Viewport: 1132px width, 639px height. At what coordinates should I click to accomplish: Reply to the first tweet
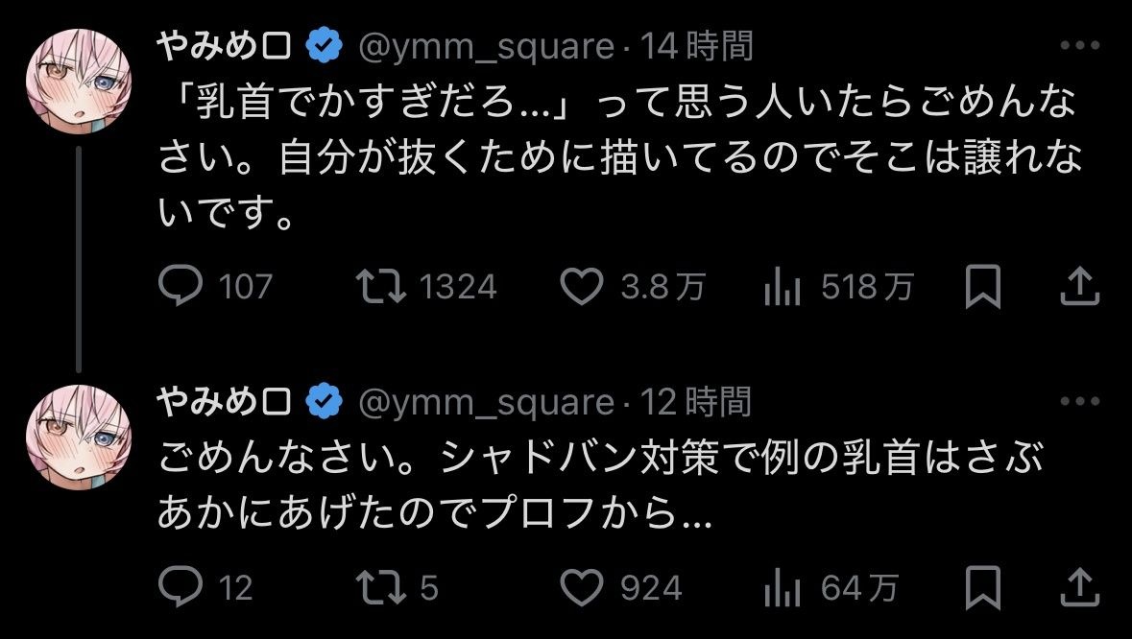pyautogui.click(x=180, y=287)
